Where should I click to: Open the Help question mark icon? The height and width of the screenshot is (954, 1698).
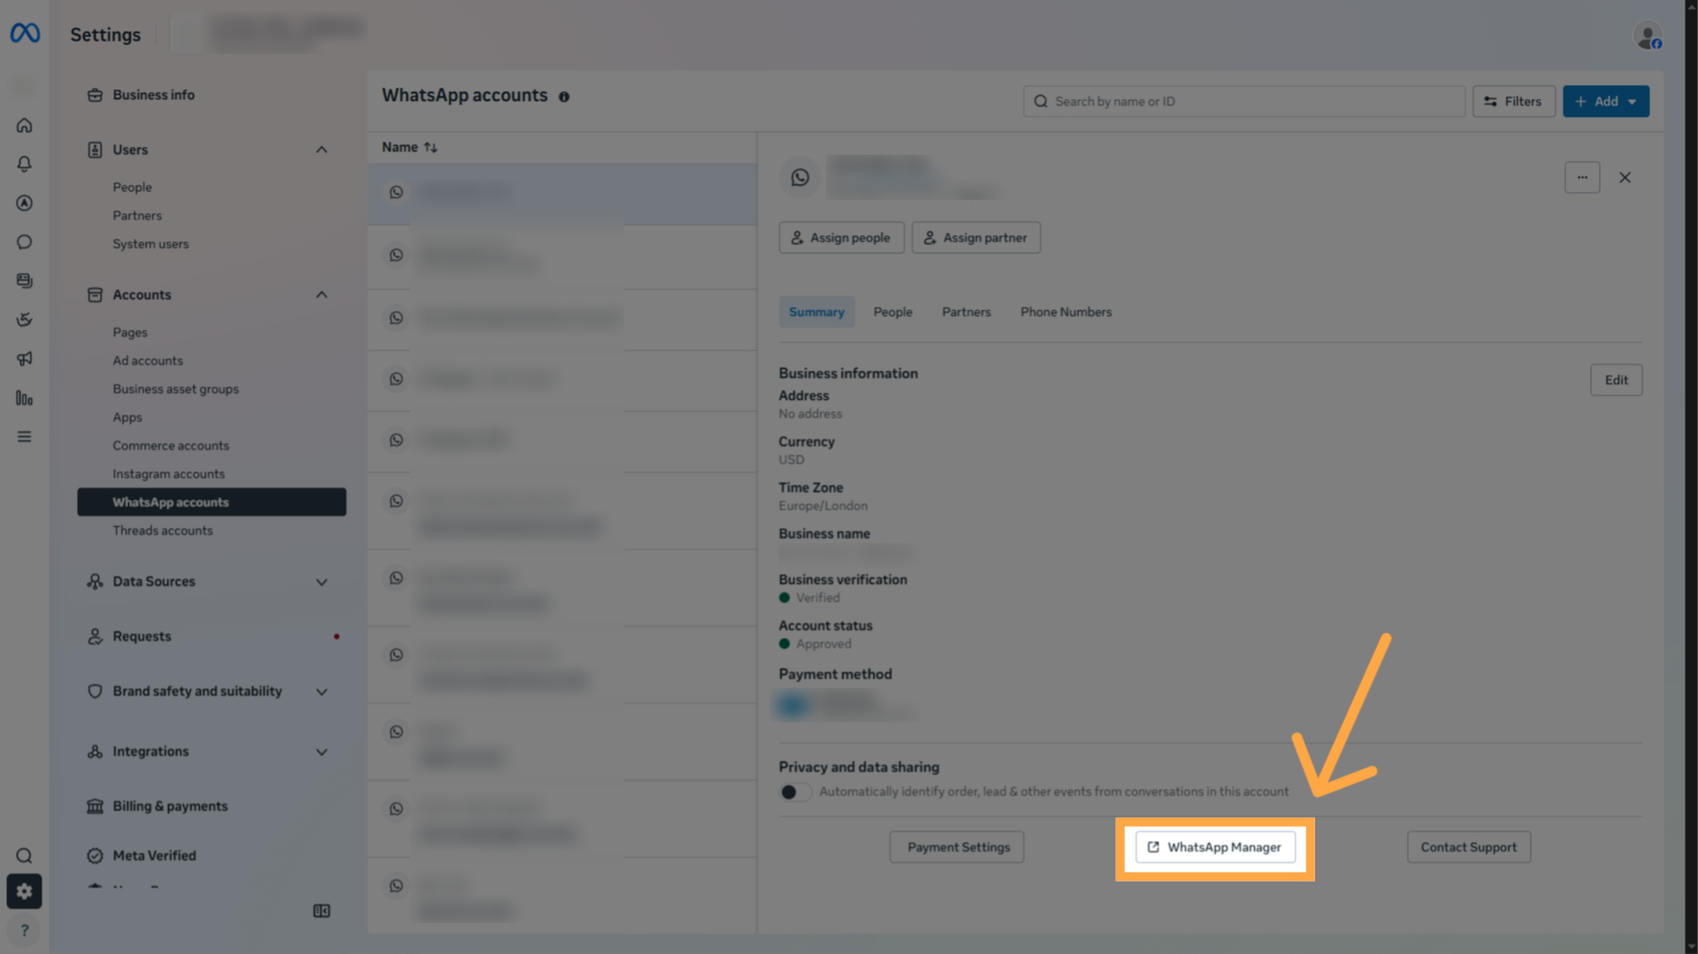pyautogui.click(x=25, y=930)
